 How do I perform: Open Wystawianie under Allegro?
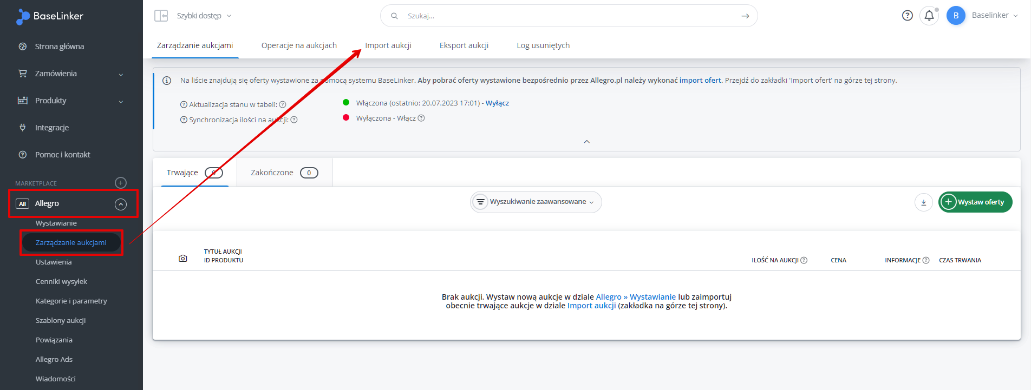(56, 223)
